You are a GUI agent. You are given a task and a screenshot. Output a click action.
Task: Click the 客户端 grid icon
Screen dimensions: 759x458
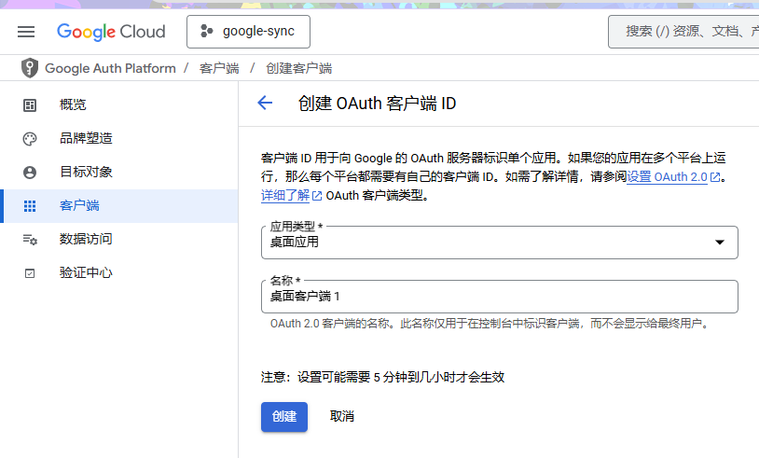(30, 206)
